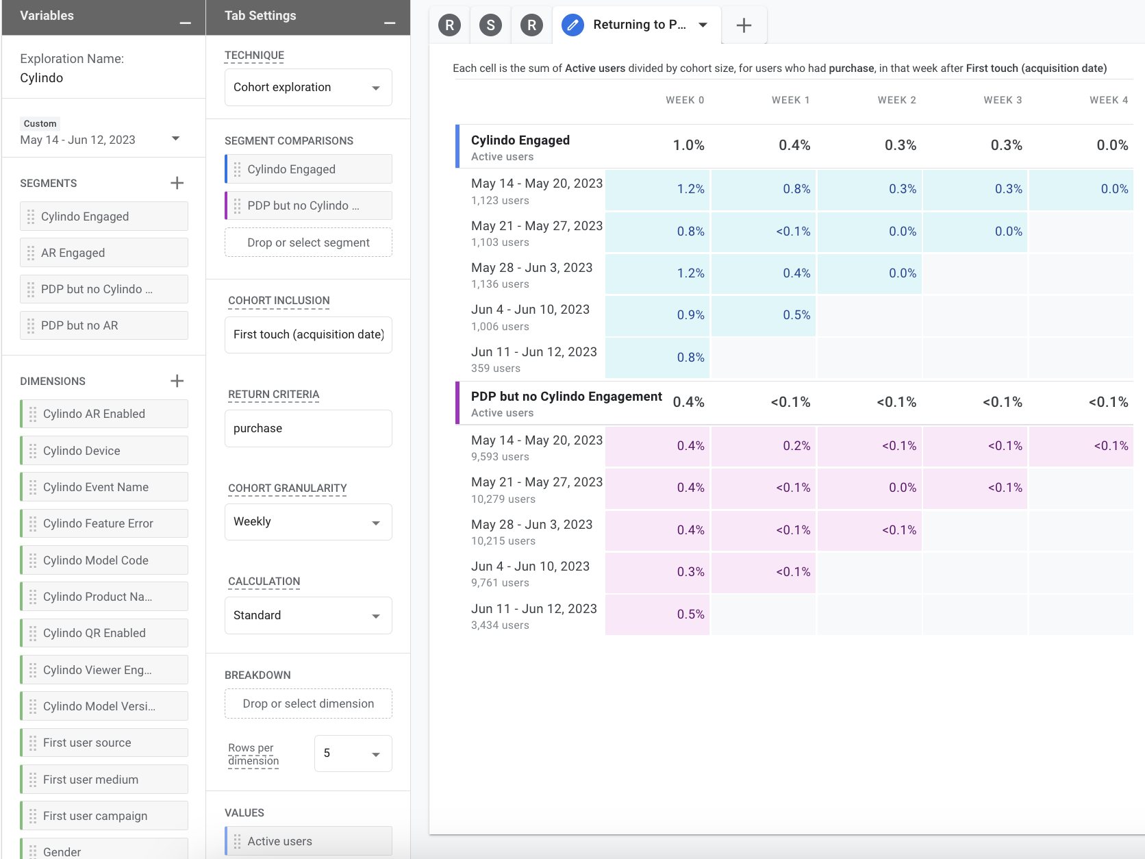Open the Technique dropdown
1145x859 pixels.
(x=308, y=88)
